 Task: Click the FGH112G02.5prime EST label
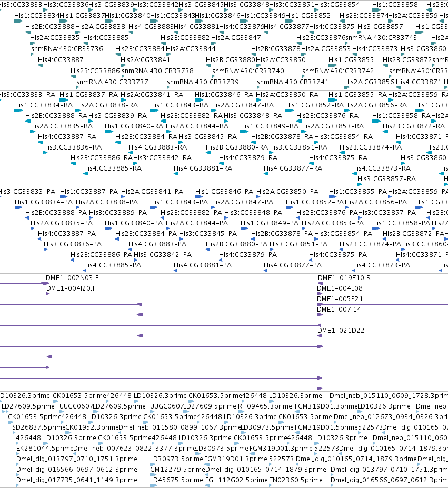point(236,480)
